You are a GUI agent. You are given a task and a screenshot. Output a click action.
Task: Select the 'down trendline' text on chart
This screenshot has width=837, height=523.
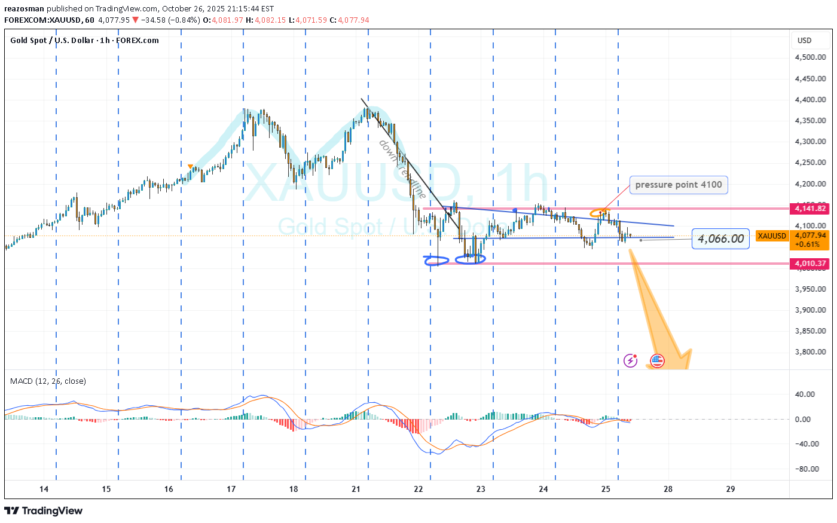402,169
